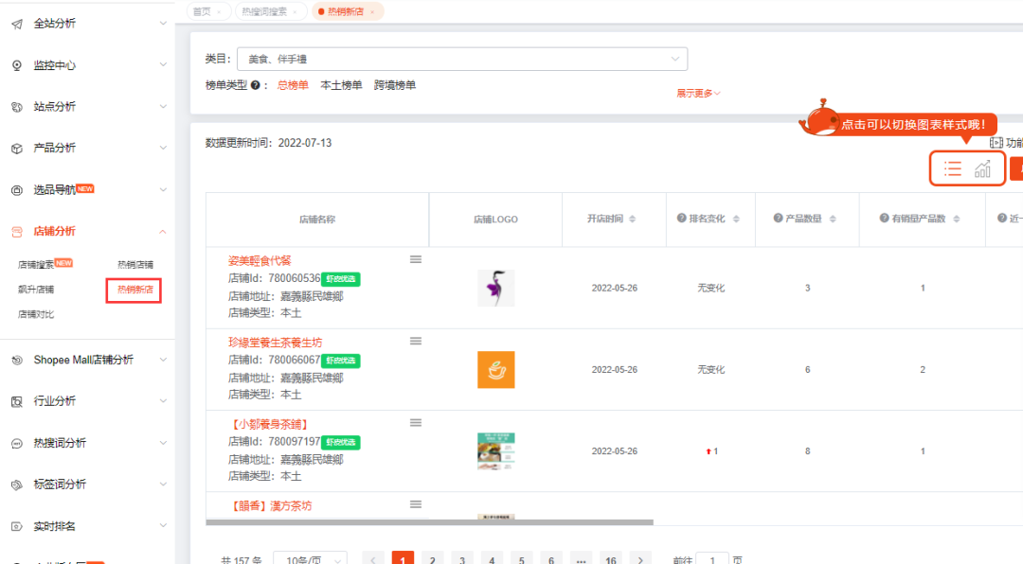Open row menu for 姿美輕食代餐
The width and height of the screenshot is (1023, 564).
tap(416, 259)
